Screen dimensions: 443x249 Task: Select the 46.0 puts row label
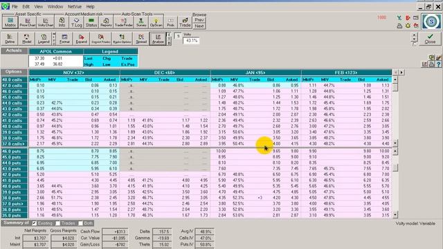pos(14,151)
